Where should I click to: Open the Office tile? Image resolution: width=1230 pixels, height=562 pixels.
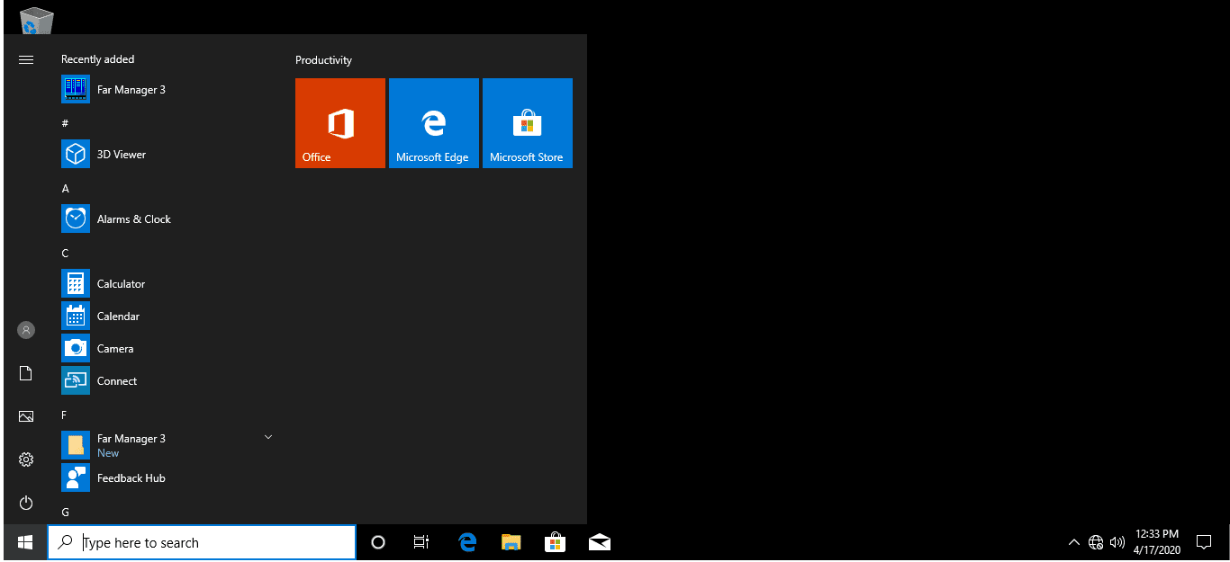(340, 123)
